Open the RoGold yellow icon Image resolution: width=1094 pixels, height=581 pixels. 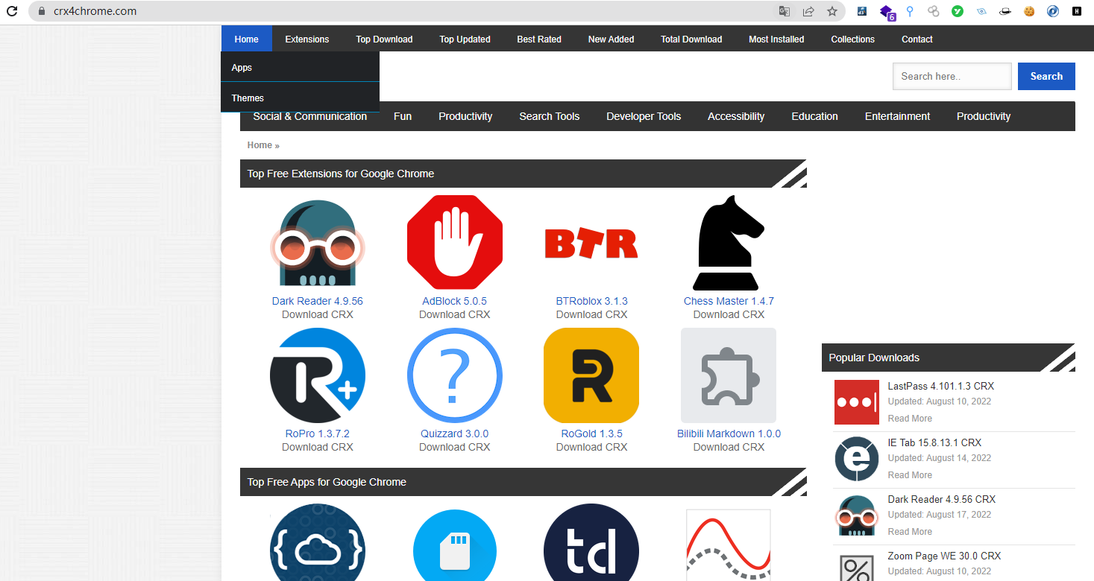pyautogui.click(x=592, y=375)
